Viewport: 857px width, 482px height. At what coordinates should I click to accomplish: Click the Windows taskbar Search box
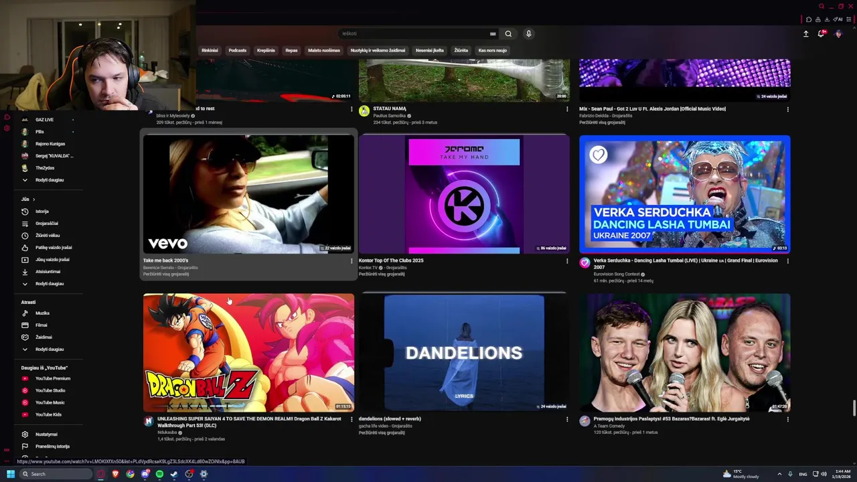(55, 474)
